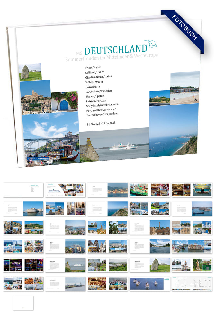This screenshot has height=330, width=215.
Task: Open the route map spread thumbnail
Action: coord(192,284)
